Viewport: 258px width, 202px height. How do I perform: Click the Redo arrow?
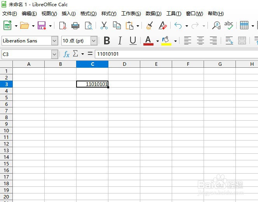coord(195,26)
